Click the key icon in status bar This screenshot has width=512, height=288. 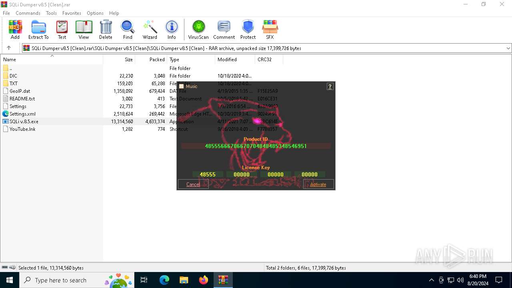point(12,268)
